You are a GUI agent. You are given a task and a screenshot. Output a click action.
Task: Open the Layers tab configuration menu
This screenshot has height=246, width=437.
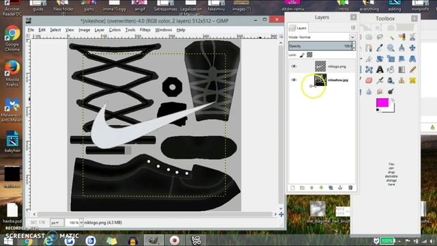[x=353, y=27]
